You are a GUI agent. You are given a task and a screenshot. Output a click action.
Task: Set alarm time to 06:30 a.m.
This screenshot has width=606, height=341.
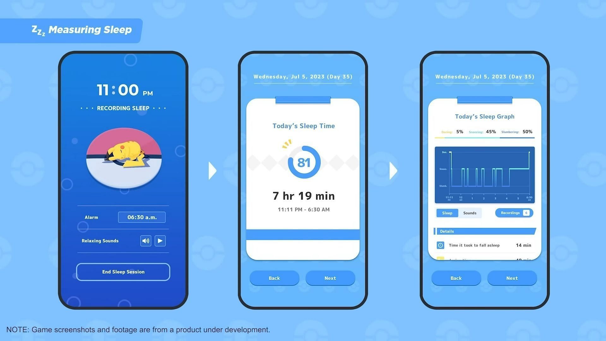pos(141,217)
